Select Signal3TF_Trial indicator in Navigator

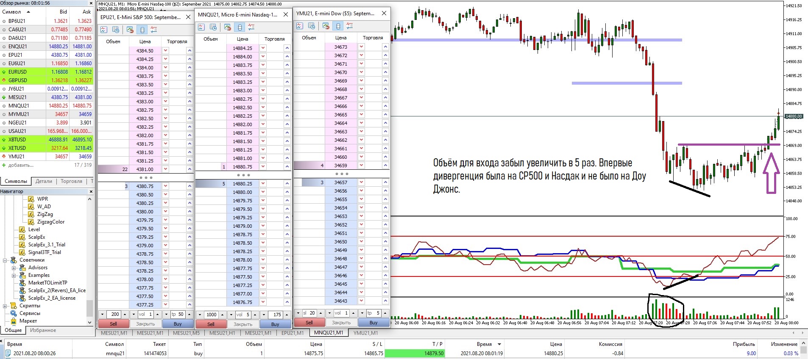(45, 252)
